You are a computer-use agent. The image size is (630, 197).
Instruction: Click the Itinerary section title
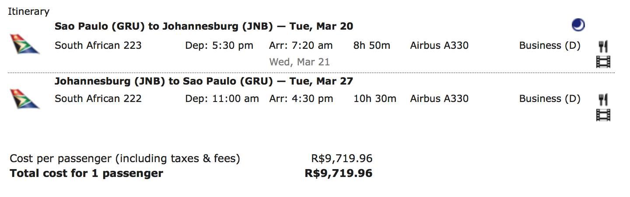pos(29,12)
